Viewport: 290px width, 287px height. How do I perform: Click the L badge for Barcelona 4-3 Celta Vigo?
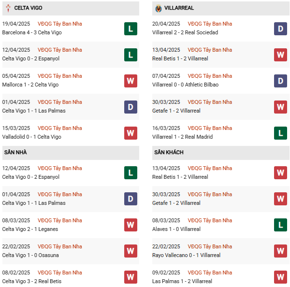[x=130, y=29]
